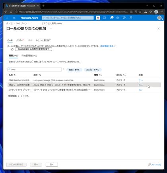Close the ロールの割り当ての追加 browser tab

[38, 6]
